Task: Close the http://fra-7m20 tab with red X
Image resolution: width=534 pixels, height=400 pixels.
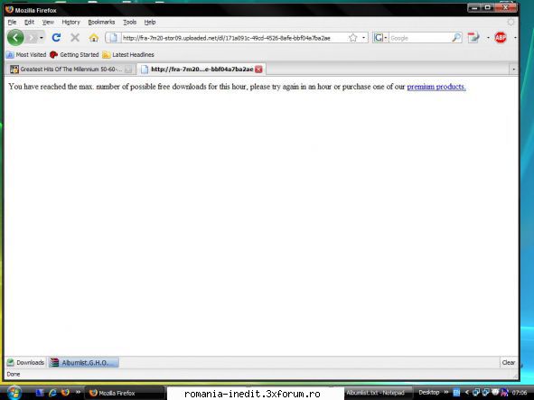Action: point(258,70)
